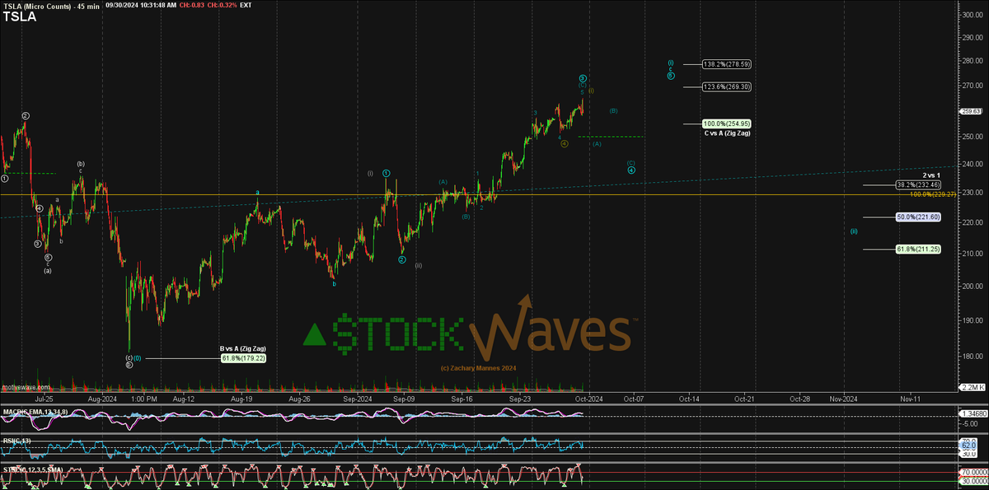Click the Oct-2024 date on time axis
Screen dimensions: 989x490
588,398
